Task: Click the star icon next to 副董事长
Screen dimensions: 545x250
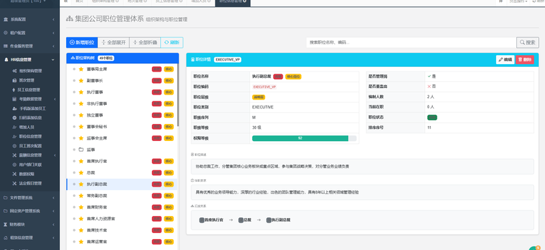Action: click(81, 80)
